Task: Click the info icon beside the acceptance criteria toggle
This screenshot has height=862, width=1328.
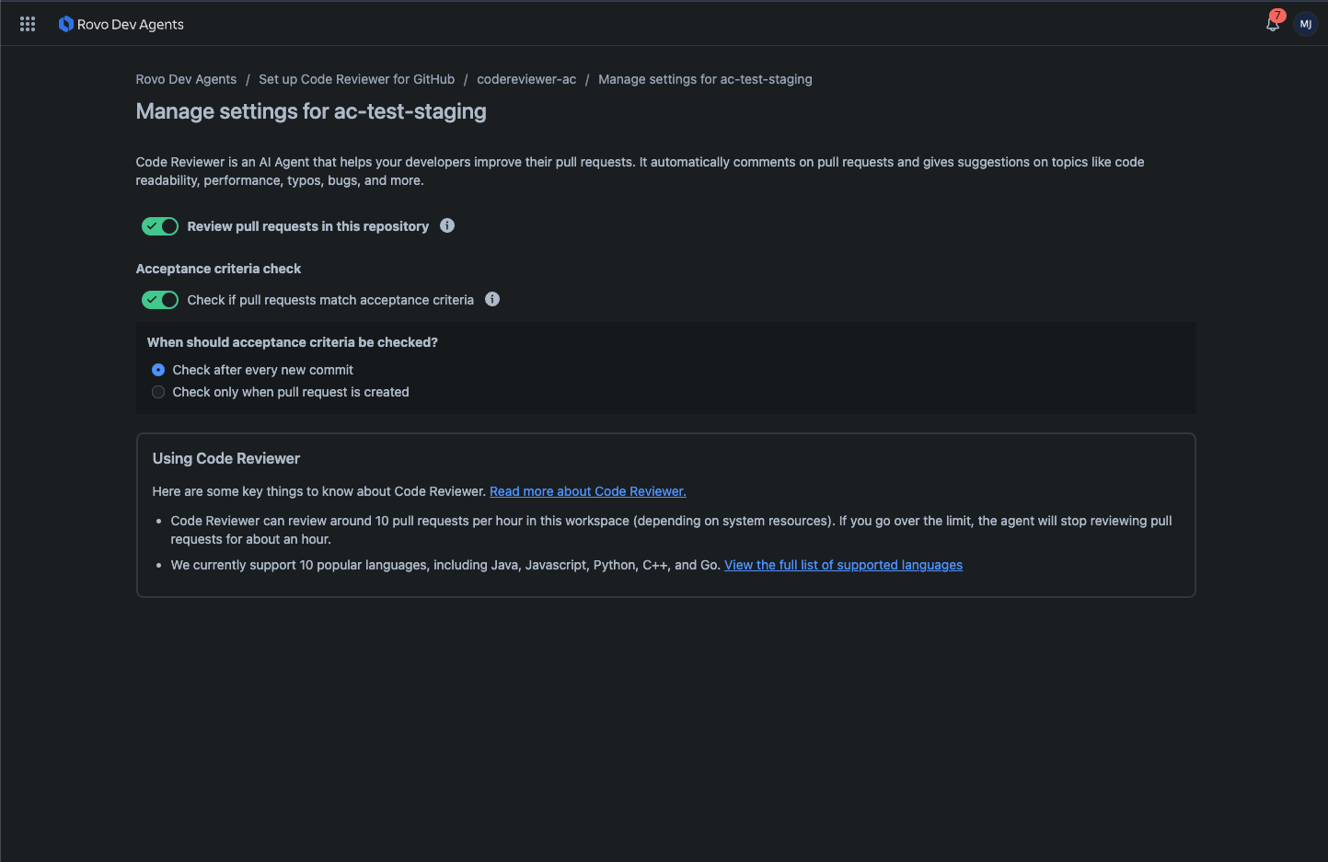Action: 491,299
